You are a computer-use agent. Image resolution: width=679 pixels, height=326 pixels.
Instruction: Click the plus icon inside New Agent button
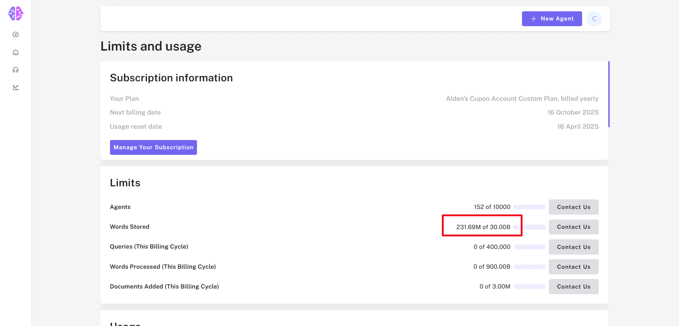point(533,18)
